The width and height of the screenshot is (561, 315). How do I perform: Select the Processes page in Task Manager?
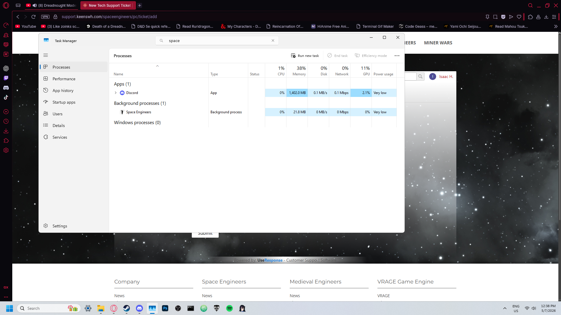click(74, 67)
